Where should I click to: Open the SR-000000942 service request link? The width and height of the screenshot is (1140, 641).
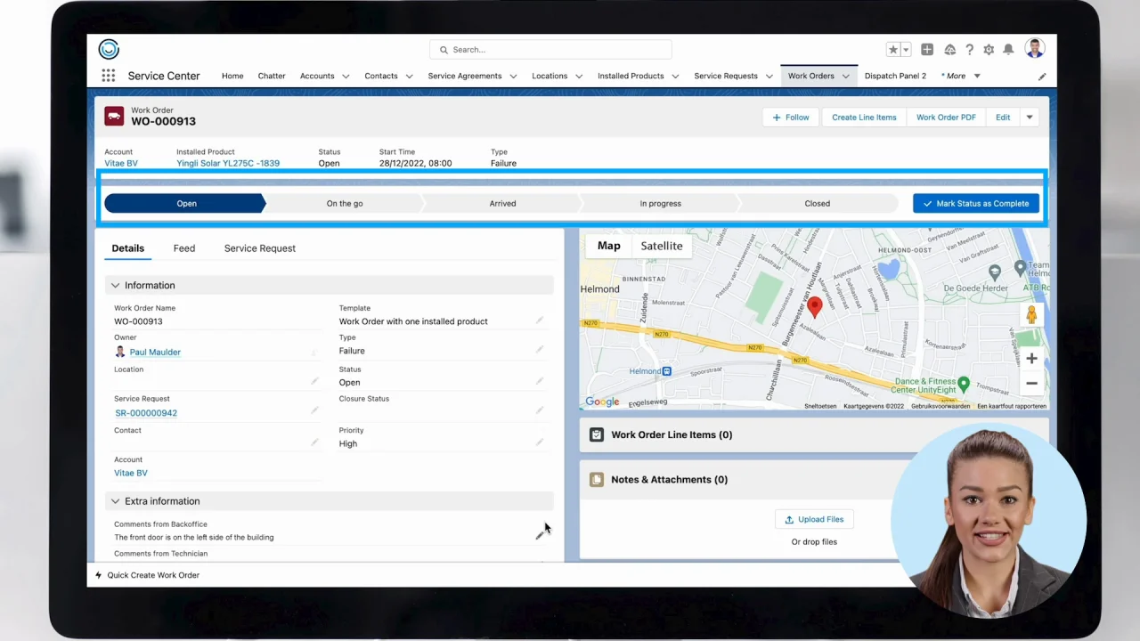click(146, 413)
